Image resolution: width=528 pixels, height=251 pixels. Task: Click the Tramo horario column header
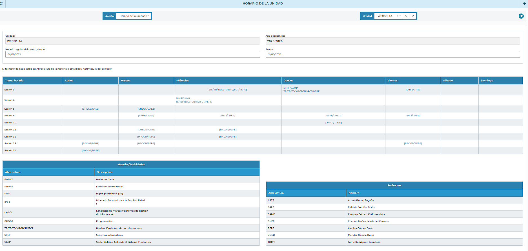pyautogui.click(x=14, y=81)
